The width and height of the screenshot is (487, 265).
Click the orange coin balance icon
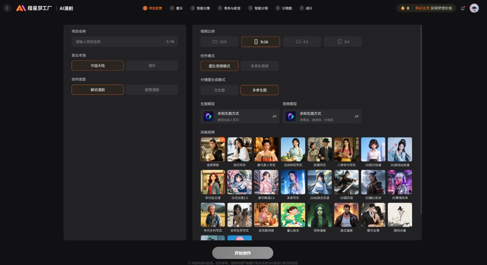[x=403, y=8]
